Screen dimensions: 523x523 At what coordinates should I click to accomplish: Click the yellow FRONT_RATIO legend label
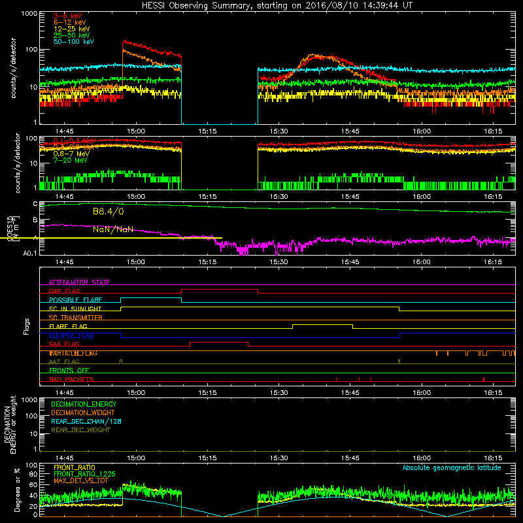[x=75, y=467]
